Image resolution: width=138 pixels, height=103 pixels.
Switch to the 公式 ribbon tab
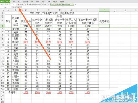[32, 2]
